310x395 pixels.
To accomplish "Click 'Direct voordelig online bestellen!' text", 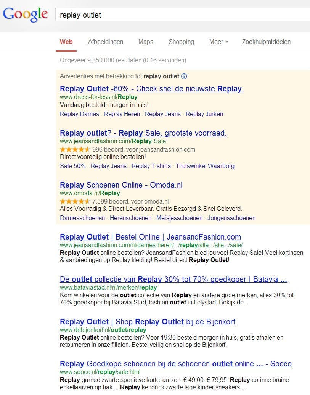I will click(103, 157).
